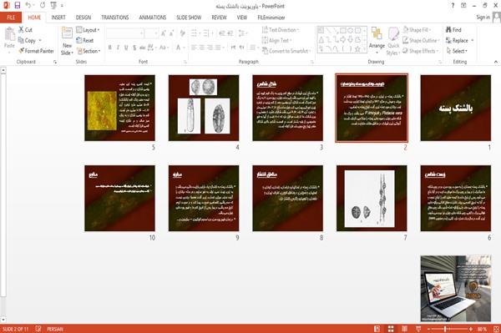Click the New Slide icon
Image resolution: width=501 pixels, height=333 pixels.
point(67,33)
